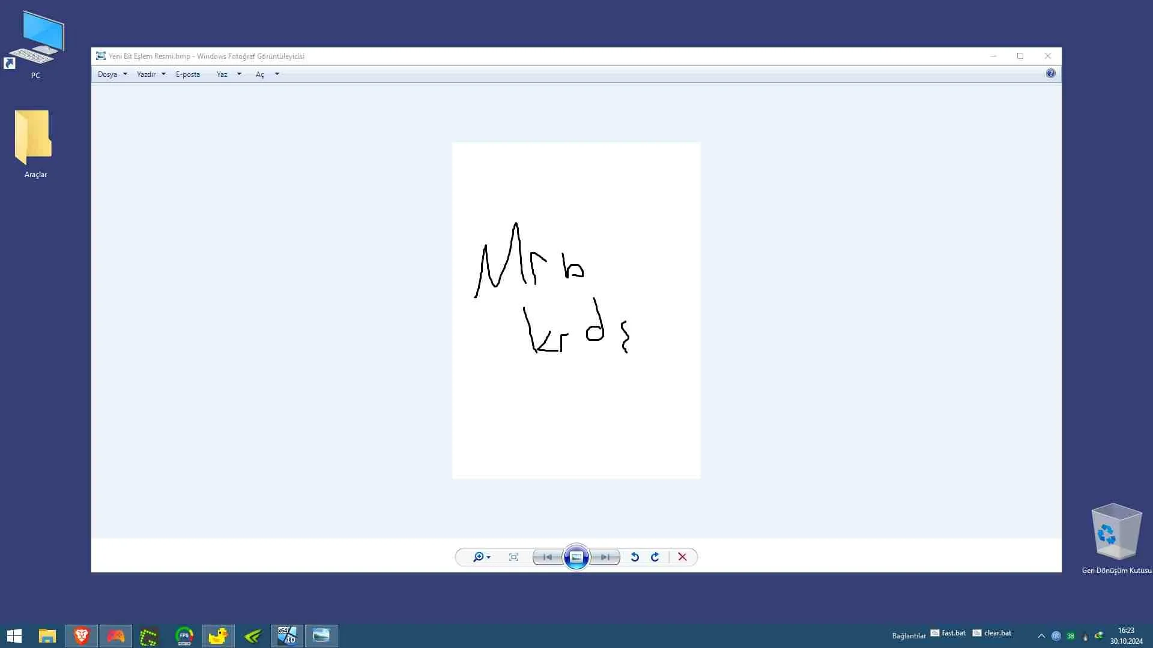Click the E-posta menu item
The image size is (1153, 648).
[x=188, y=74]
